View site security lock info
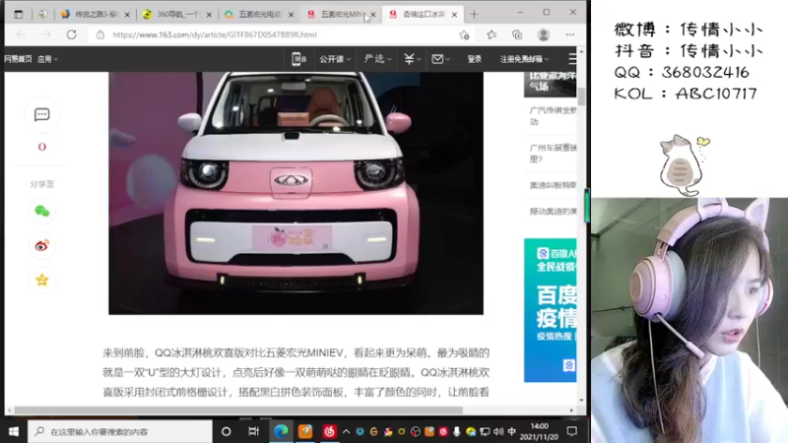The width and height of the screenshot is (788, 443). pyautogui.click(x=100, y=34)
